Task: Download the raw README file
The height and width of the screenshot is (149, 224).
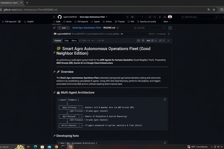Action: [156, 41]
